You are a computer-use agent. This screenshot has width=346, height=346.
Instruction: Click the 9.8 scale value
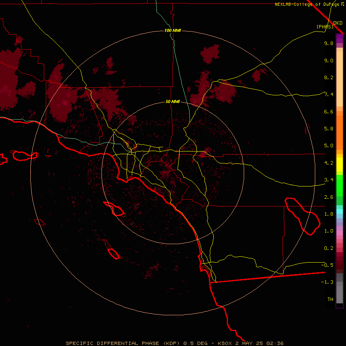[329, 43]
